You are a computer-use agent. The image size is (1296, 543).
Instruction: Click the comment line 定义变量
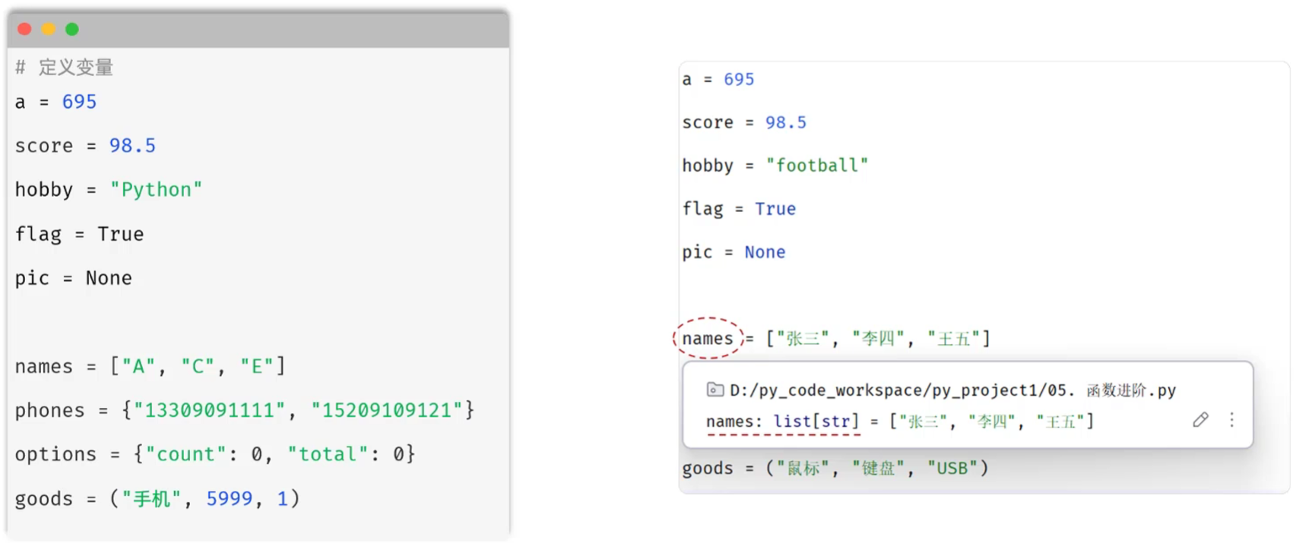(65, 68)
